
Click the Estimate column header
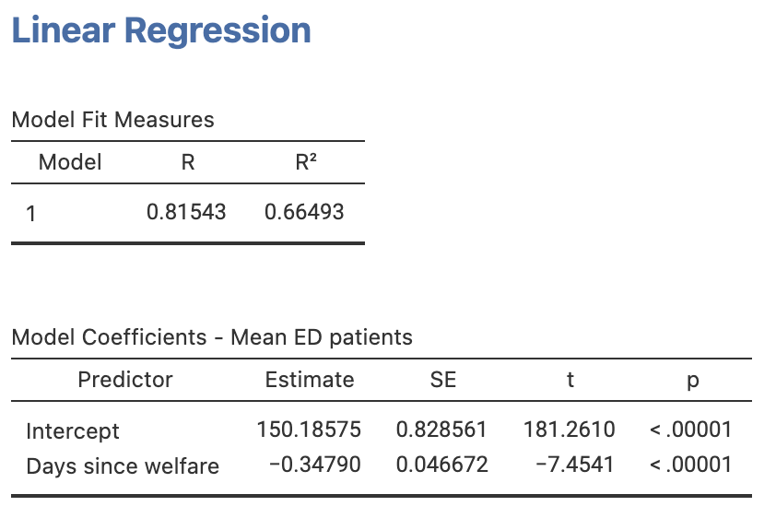click(310, 380)
